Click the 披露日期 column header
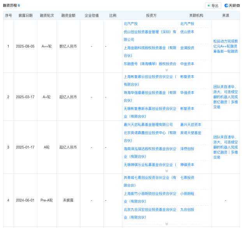Viewport: 242px width, 228px height. tap(25, 16)
